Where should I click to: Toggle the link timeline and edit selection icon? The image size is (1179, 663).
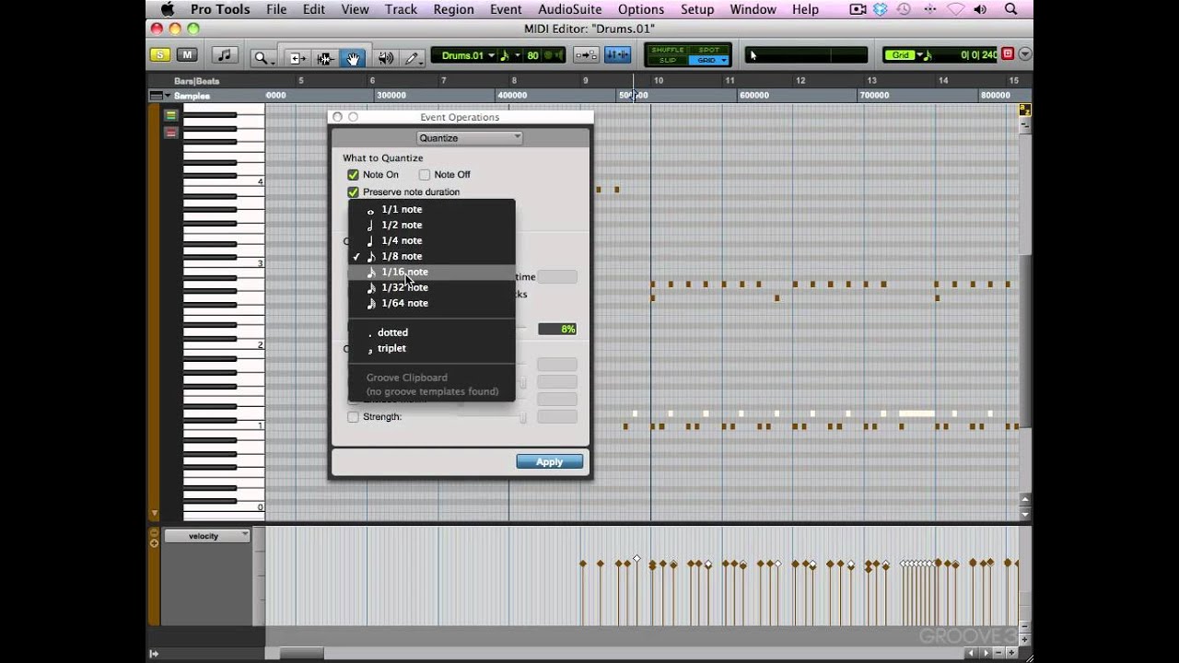click(586, 56)
